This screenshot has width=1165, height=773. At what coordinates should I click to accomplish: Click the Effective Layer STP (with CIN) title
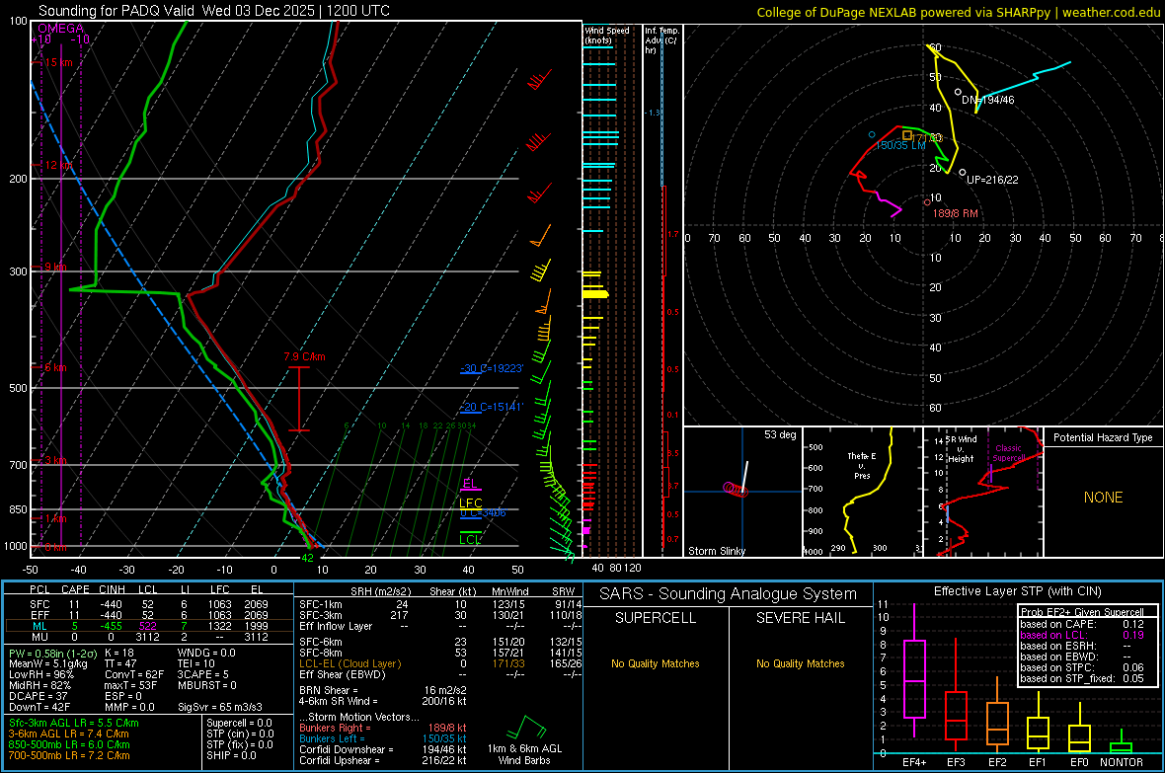click(1017, 591)
